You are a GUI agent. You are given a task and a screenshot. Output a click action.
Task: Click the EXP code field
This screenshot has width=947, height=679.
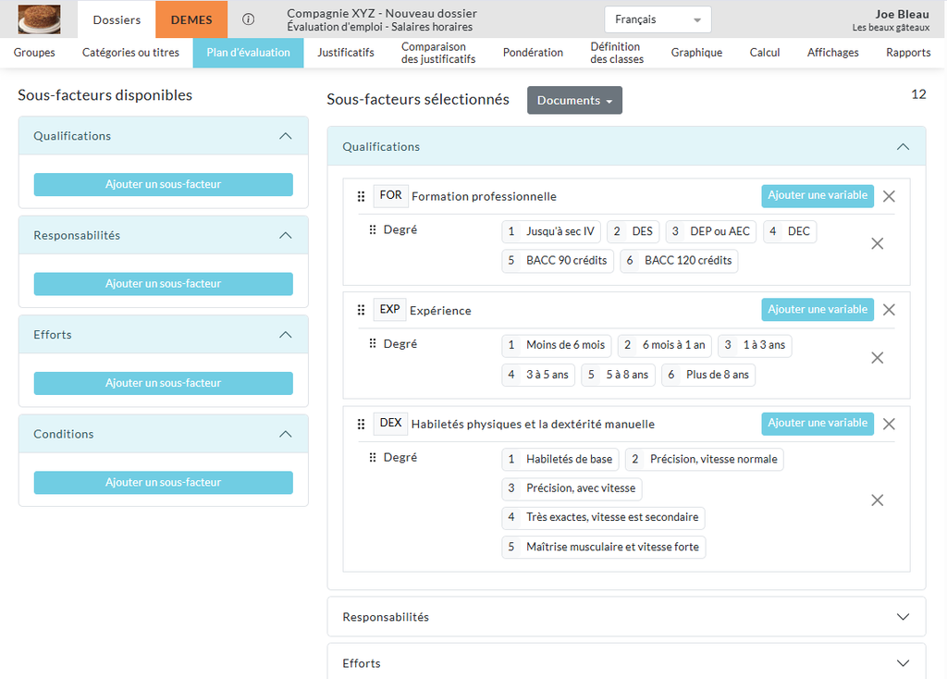pyautogui.click(x=389, y=309)
